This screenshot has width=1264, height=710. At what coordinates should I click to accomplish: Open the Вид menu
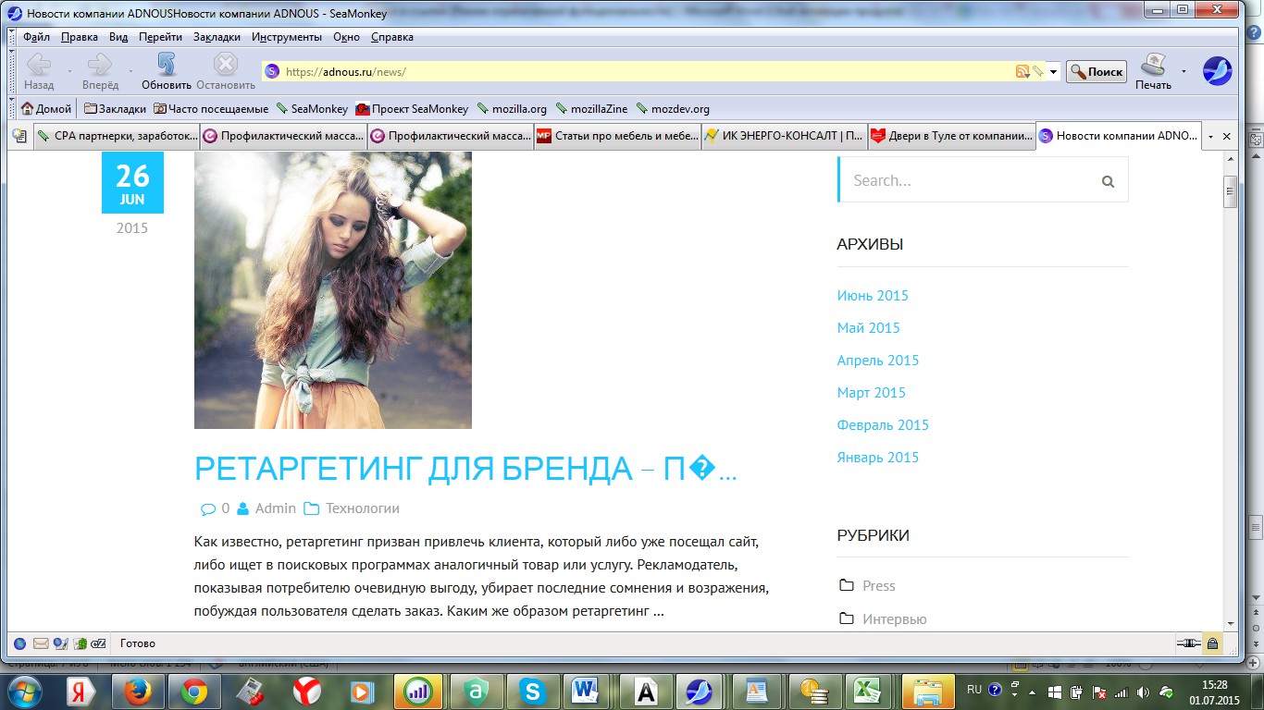coord(118,37)
